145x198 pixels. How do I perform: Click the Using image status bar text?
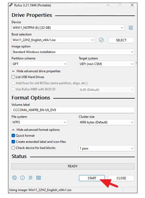coord(40,190)
